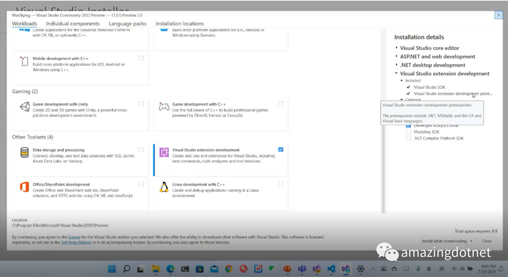Click the network Wi-Fi tray icon
The width and height of the screenshot is (508, 277).
[454, 269]
